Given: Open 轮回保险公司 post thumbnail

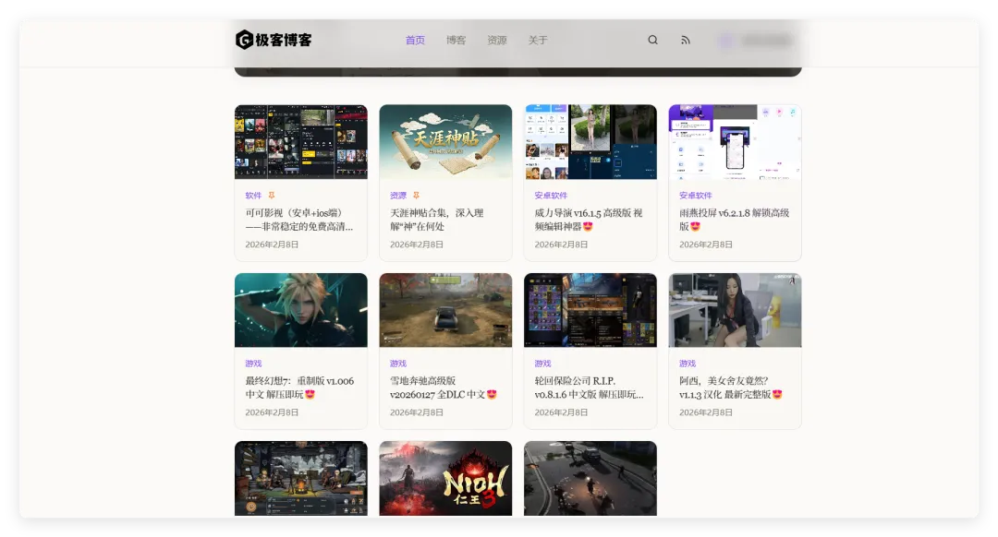Looking at the screenshot, I should coord(590,310).
